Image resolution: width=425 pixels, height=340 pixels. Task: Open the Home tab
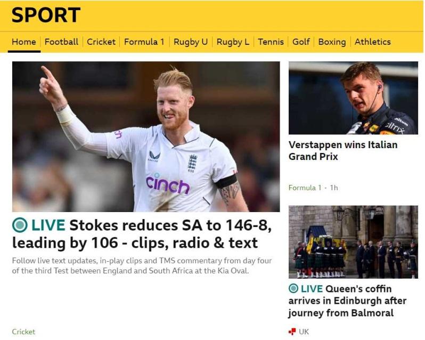[x=24, y=42]
